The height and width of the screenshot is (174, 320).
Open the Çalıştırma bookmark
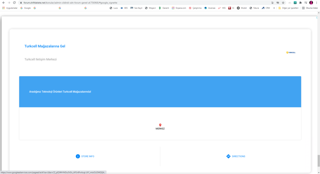pyautogui.click(x=195, y=8)
